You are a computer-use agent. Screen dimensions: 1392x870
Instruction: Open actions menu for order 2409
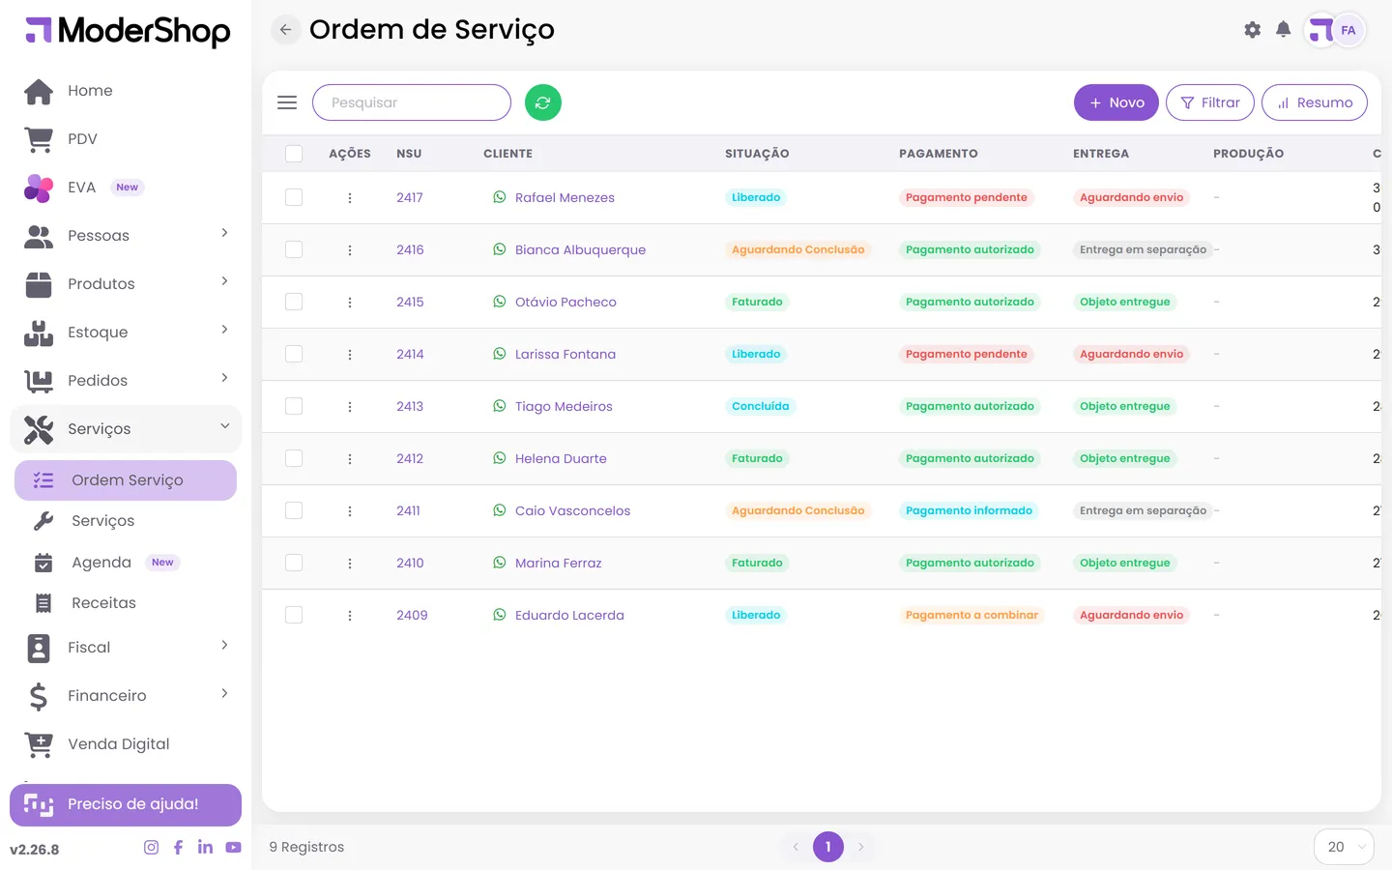pyautogui.click(x=350, y=615)
